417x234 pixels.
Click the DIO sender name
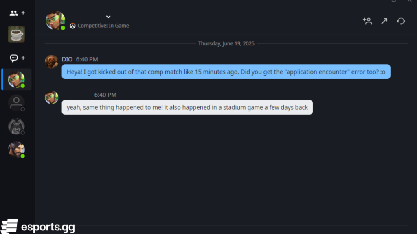coord(67,59)
